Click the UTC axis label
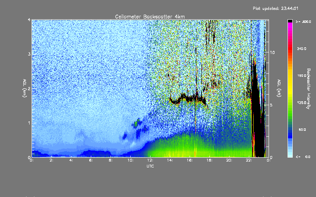 [x=150, y=166]
